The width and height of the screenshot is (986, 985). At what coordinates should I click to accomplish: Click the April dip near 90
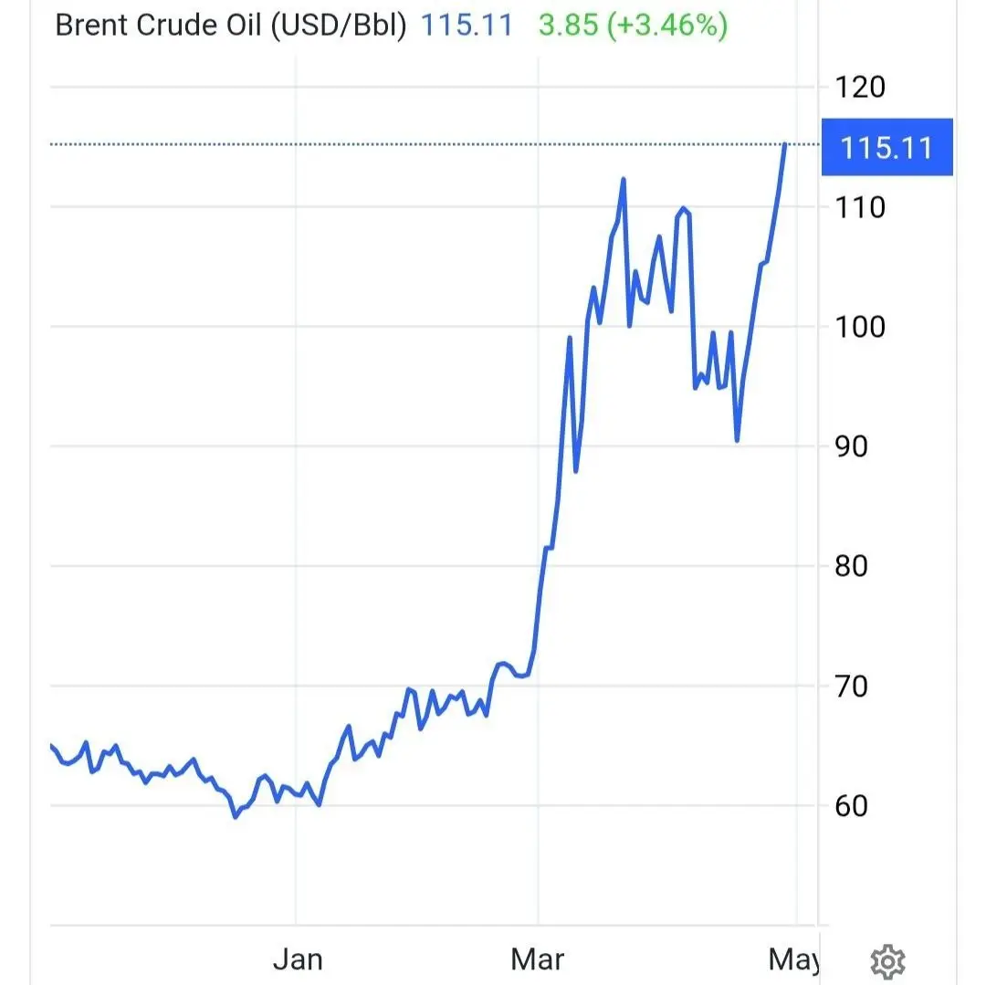[x=737, y=440]
